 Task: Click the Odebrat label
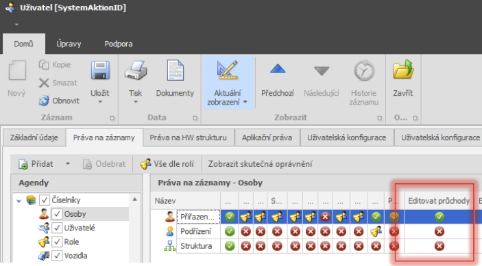(x=110, y=164)
